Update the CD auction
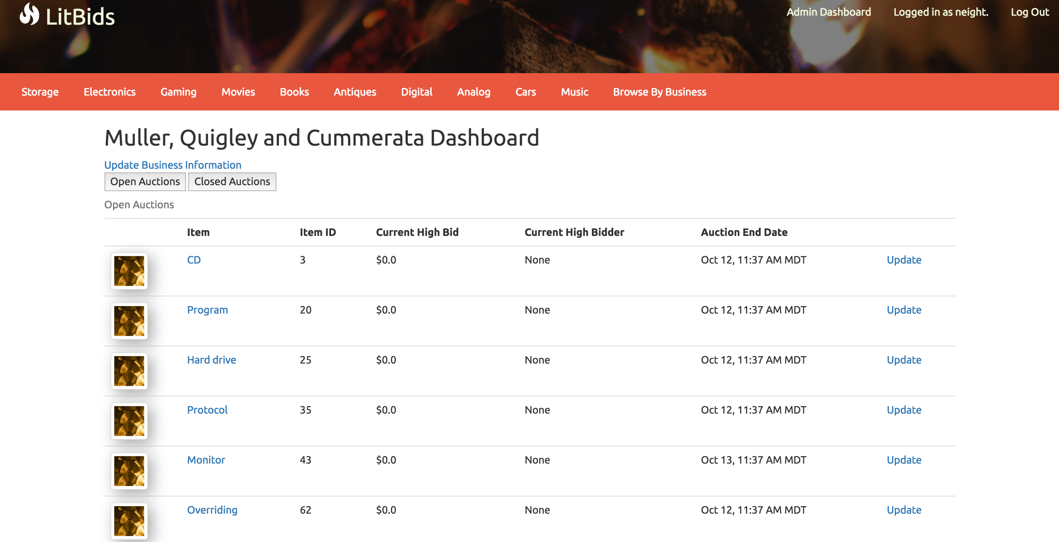 (x=904, y=260)
